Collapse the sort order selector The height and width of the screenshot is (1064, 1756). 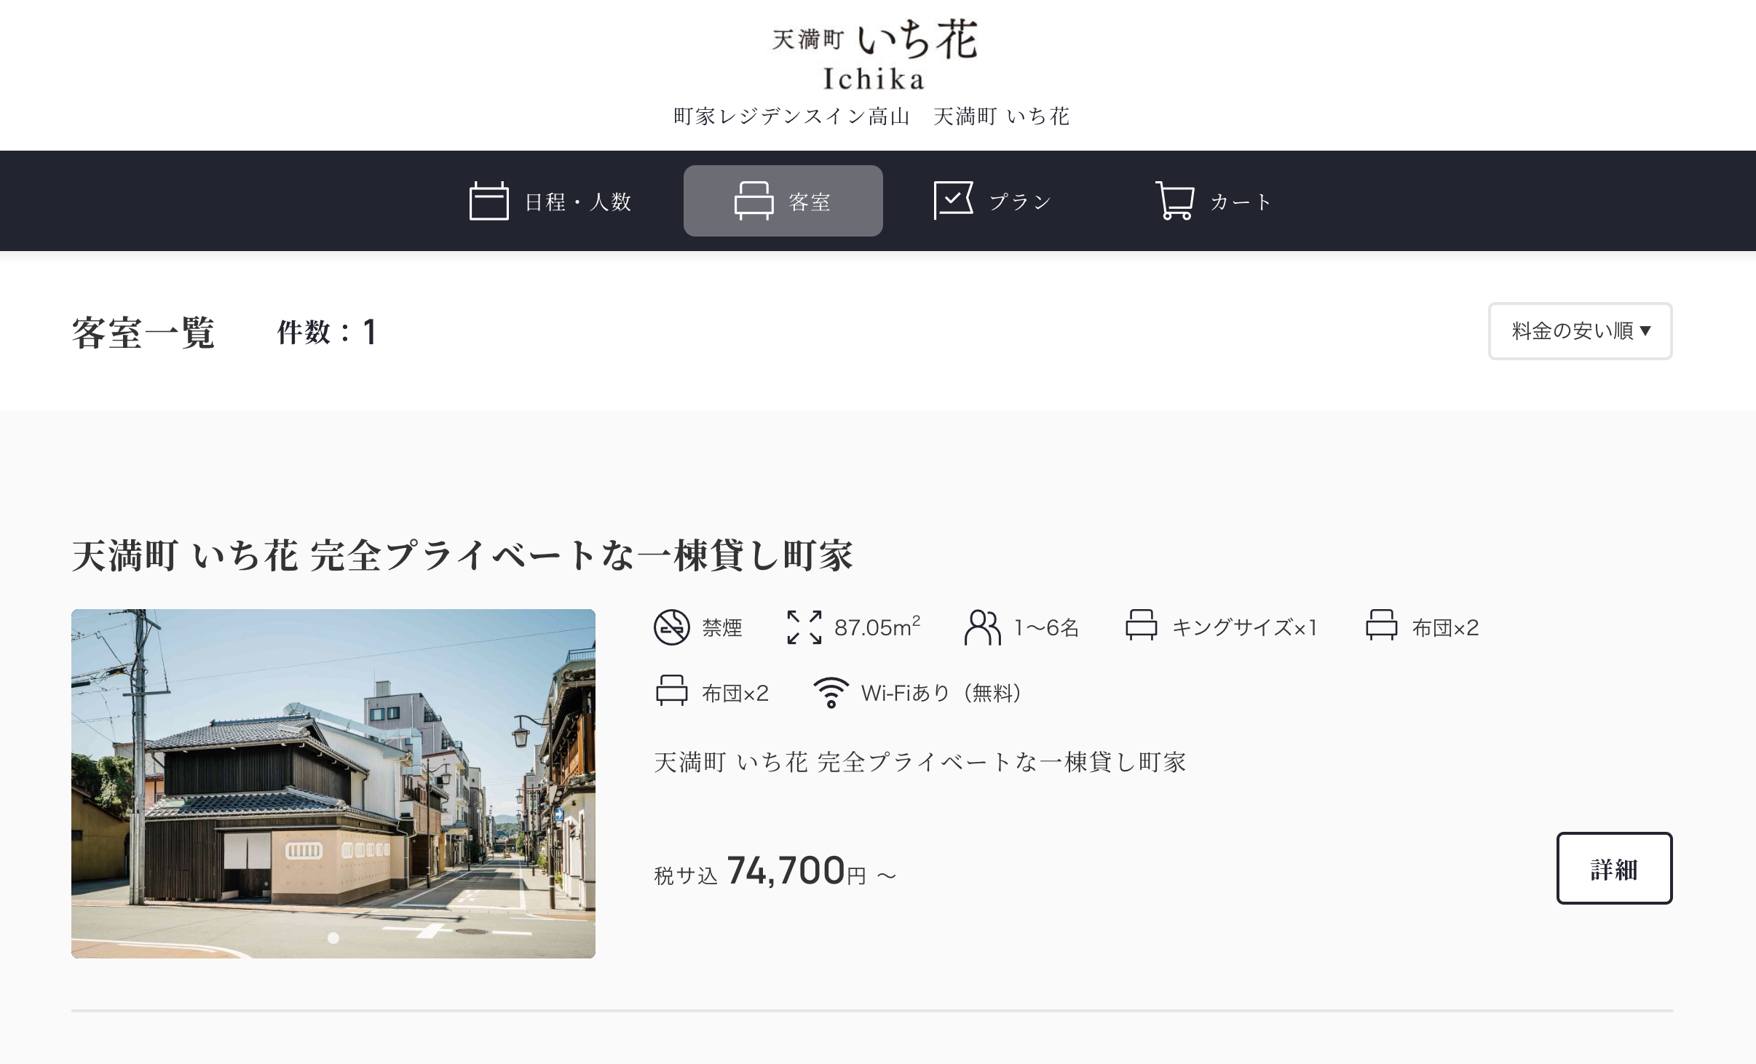click(1580, 331)
